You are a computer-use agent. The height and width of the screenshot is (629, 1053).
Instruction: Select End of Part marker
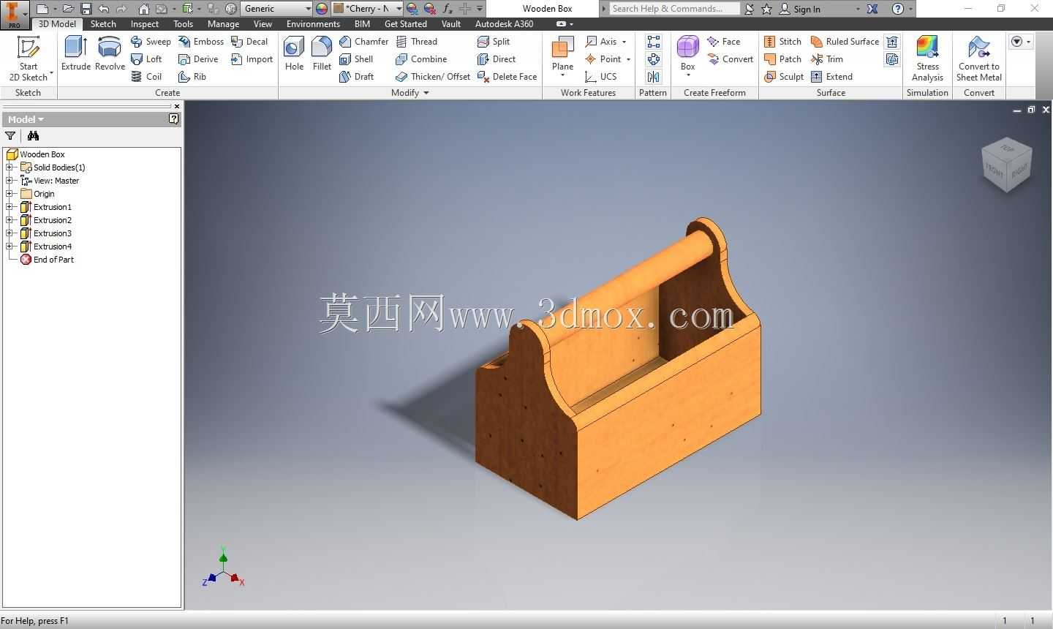pyautogui.click(x=53, y=260)
